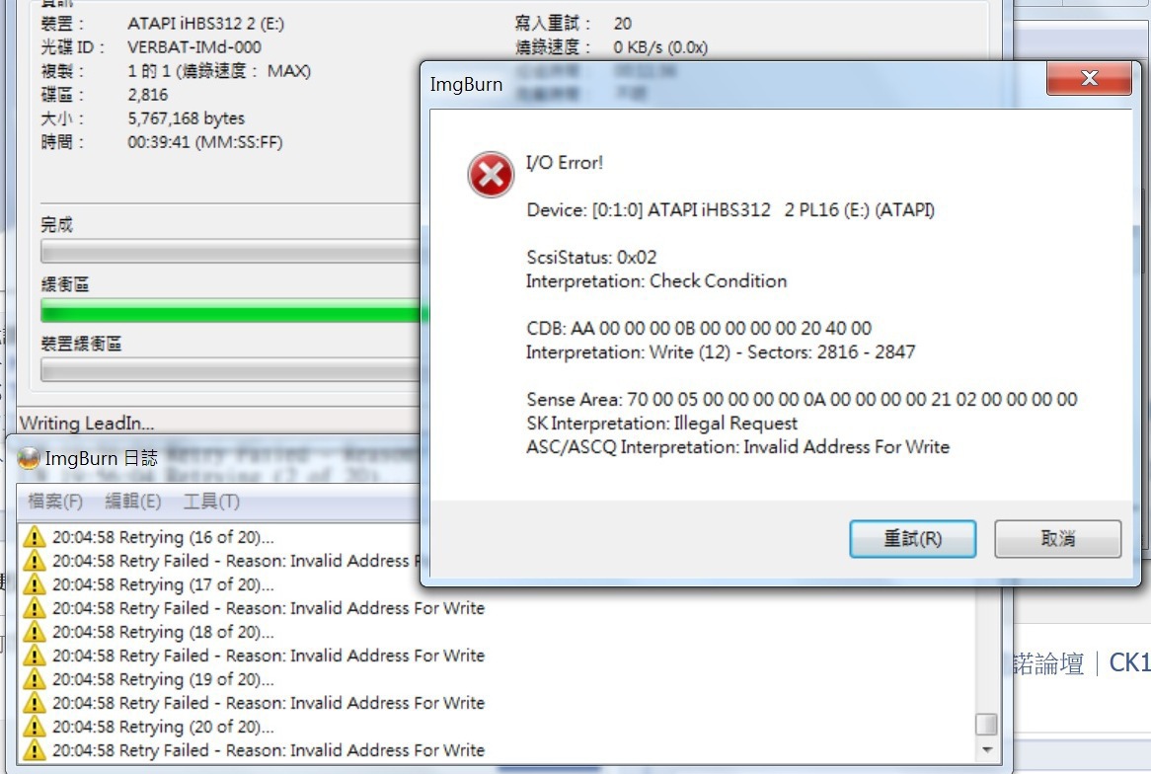
Task: Click warning icon on last Retry Failed row
Action: pyautogui.click(x=34, y=750)
